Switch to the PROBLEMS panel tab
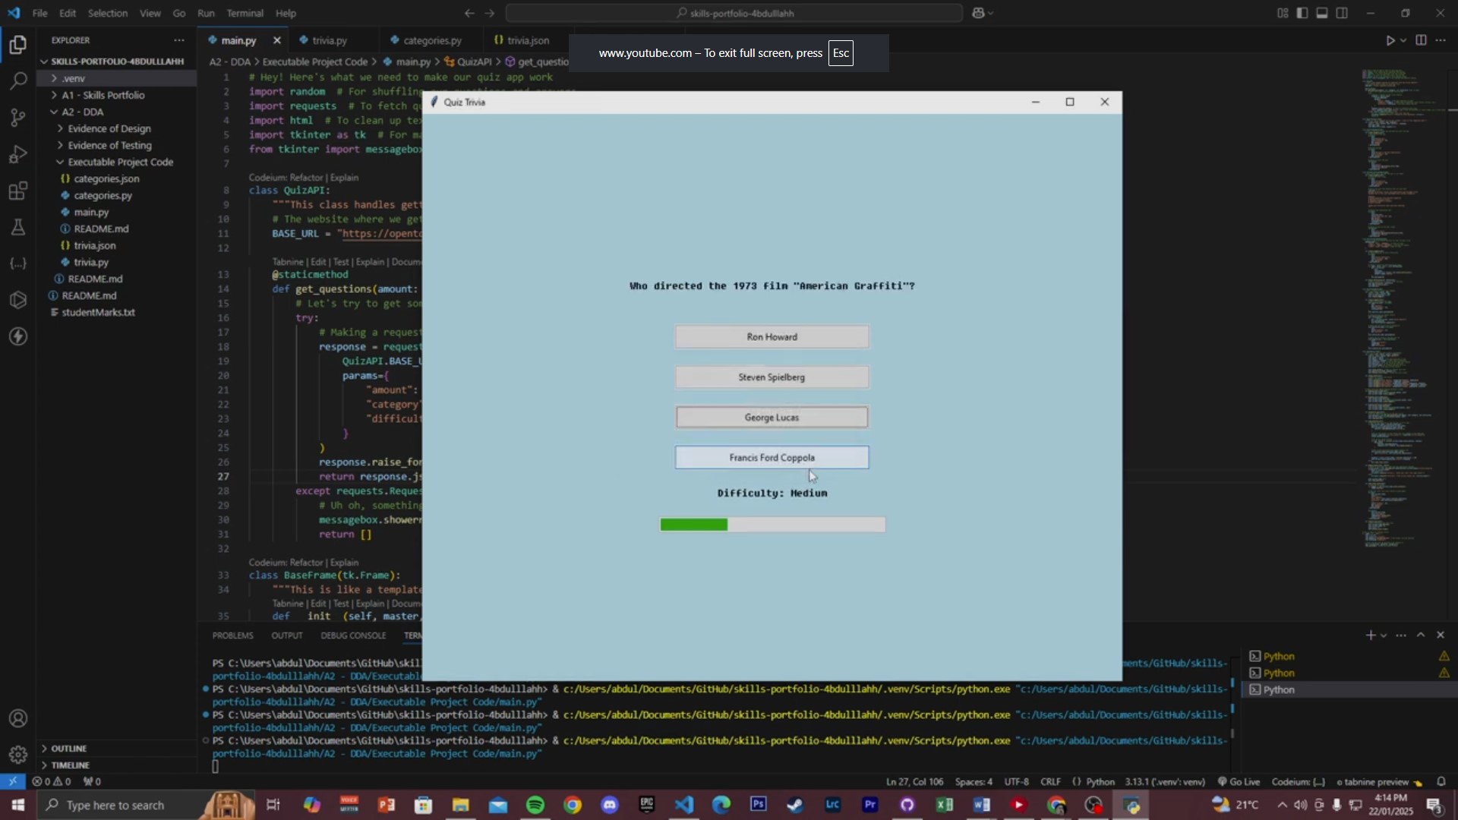 coord(233,635)
